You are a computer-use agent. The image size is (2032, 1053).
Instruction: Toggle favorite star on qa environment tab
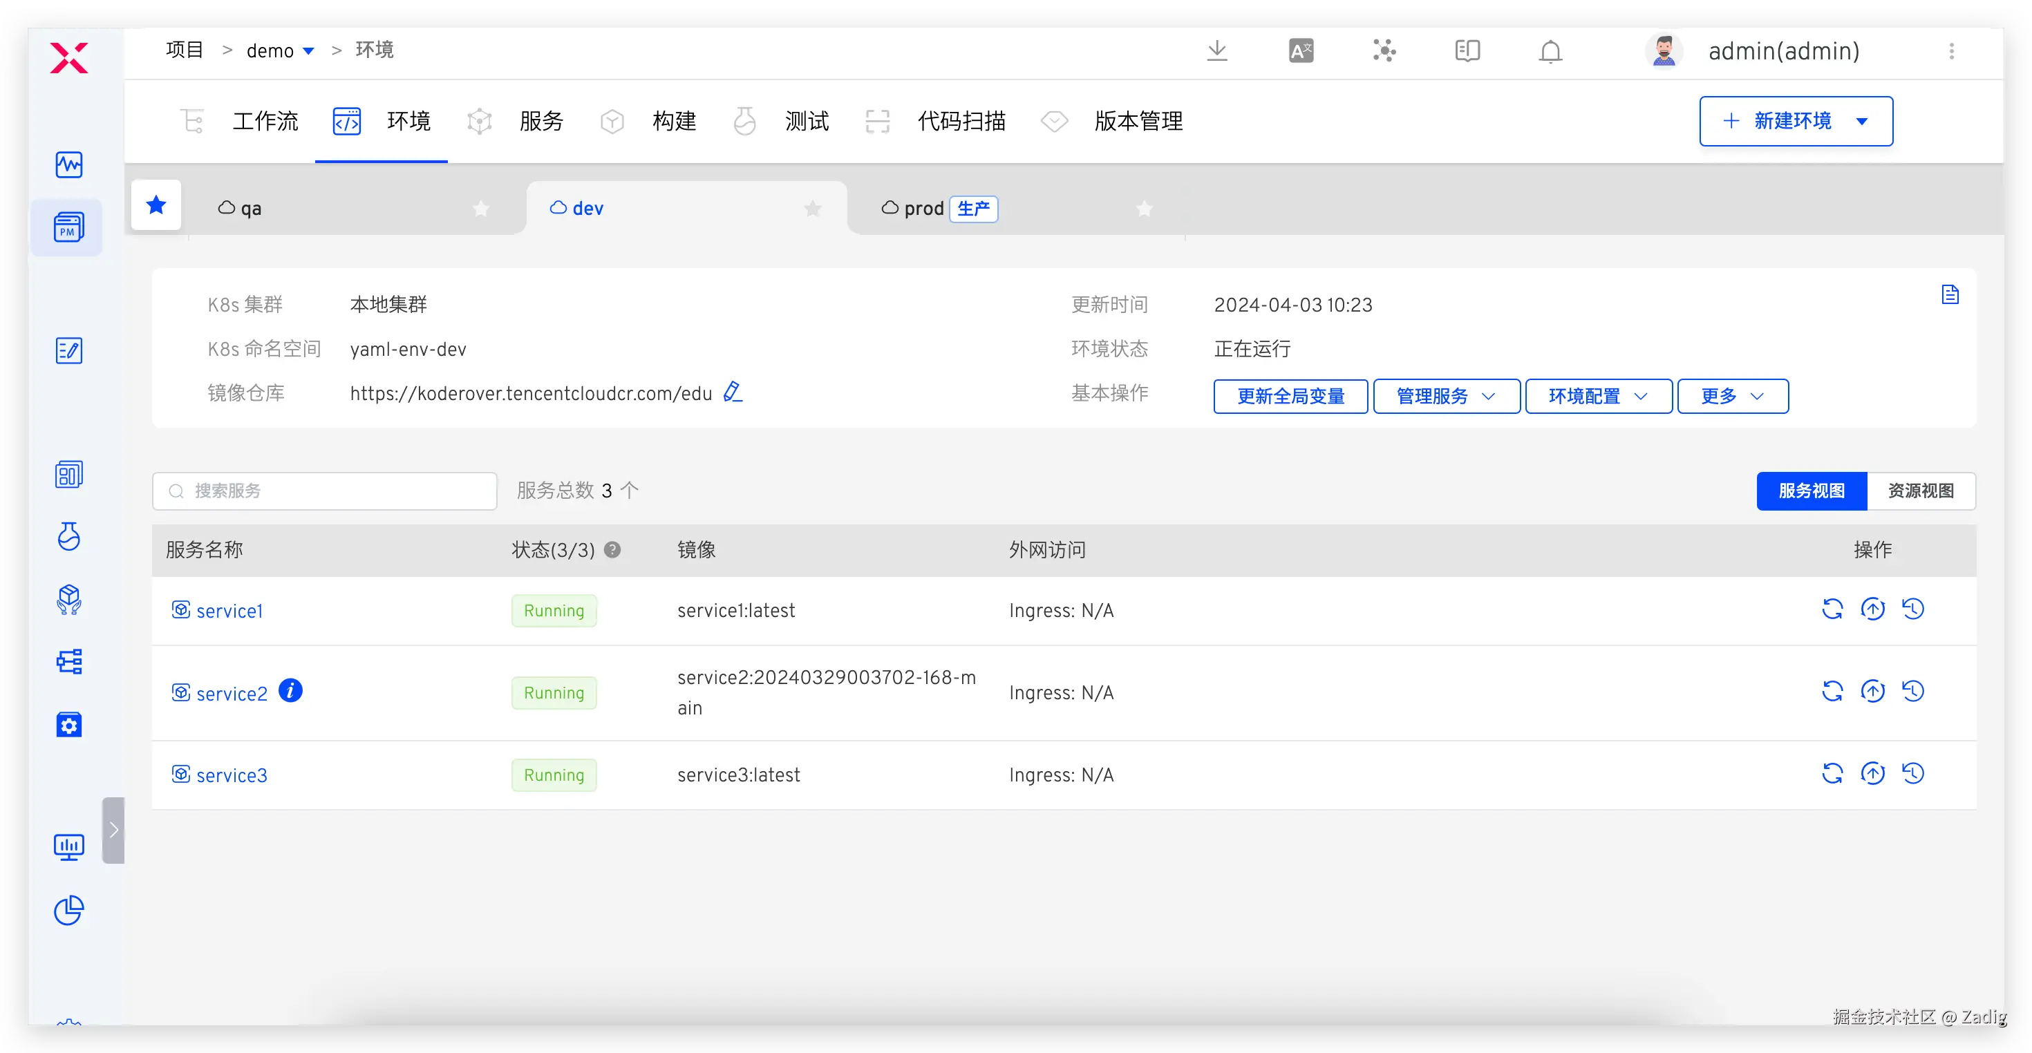click(481, 209)
